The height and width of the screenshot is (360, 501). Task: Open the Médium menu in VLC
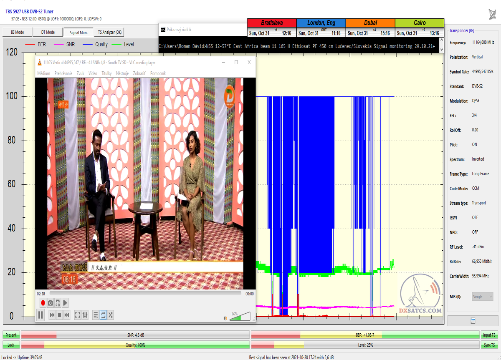point(44,73)
